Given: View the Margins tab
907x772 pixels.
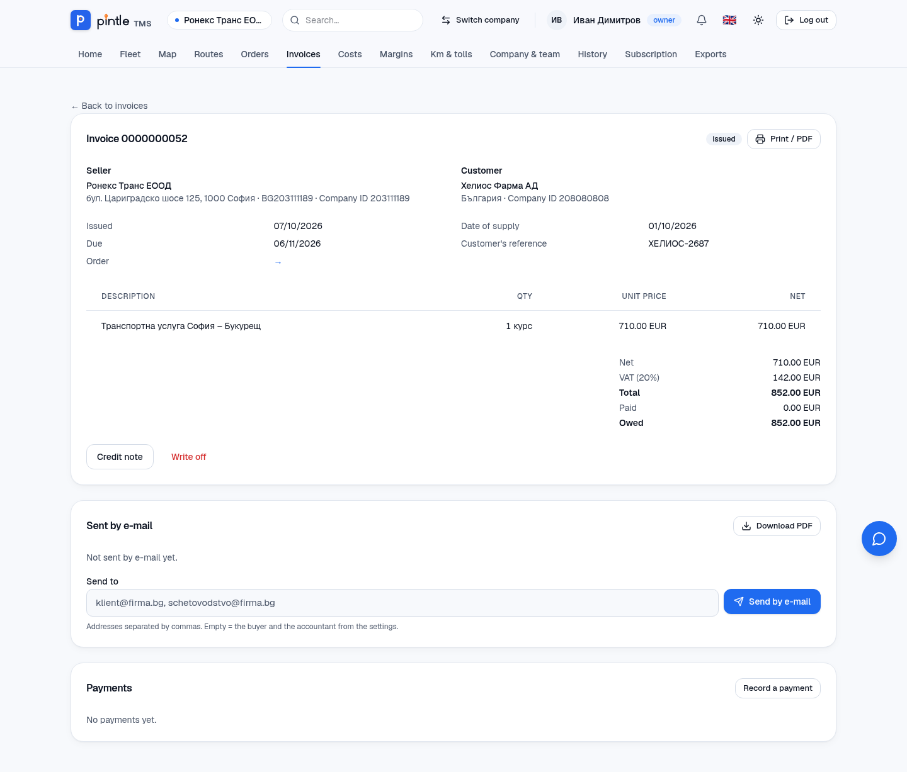Looking at the screenshot, I should click(x=396, y=54).
